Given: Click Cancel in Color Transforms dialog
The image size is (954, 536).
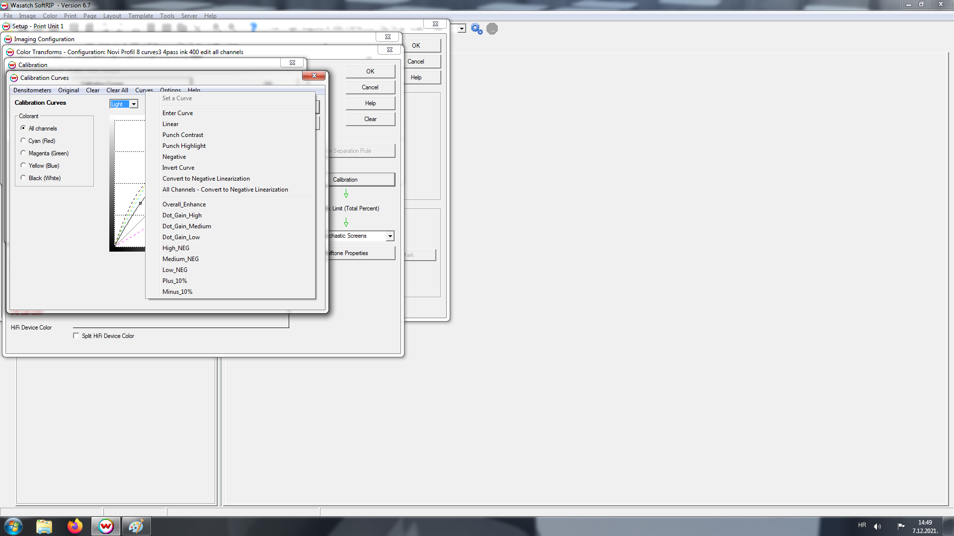Looking at the screenshot, I should coord(370,87).
